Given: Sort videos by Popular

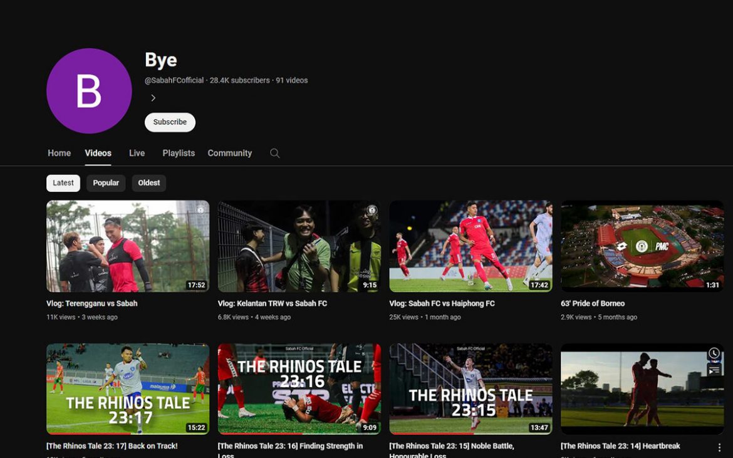Looking at the screenshot, I should point(106,183).
